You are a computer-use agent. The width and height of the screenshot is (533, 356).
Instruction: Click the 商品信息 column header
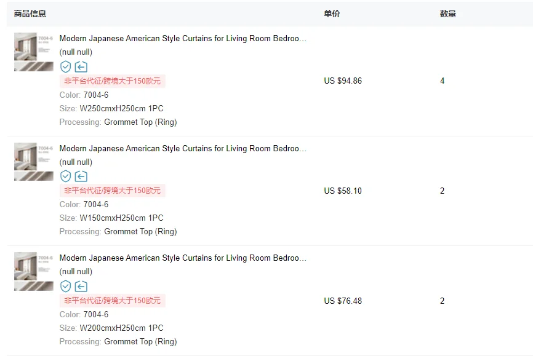pyautogui.click(x=30, y=14)
